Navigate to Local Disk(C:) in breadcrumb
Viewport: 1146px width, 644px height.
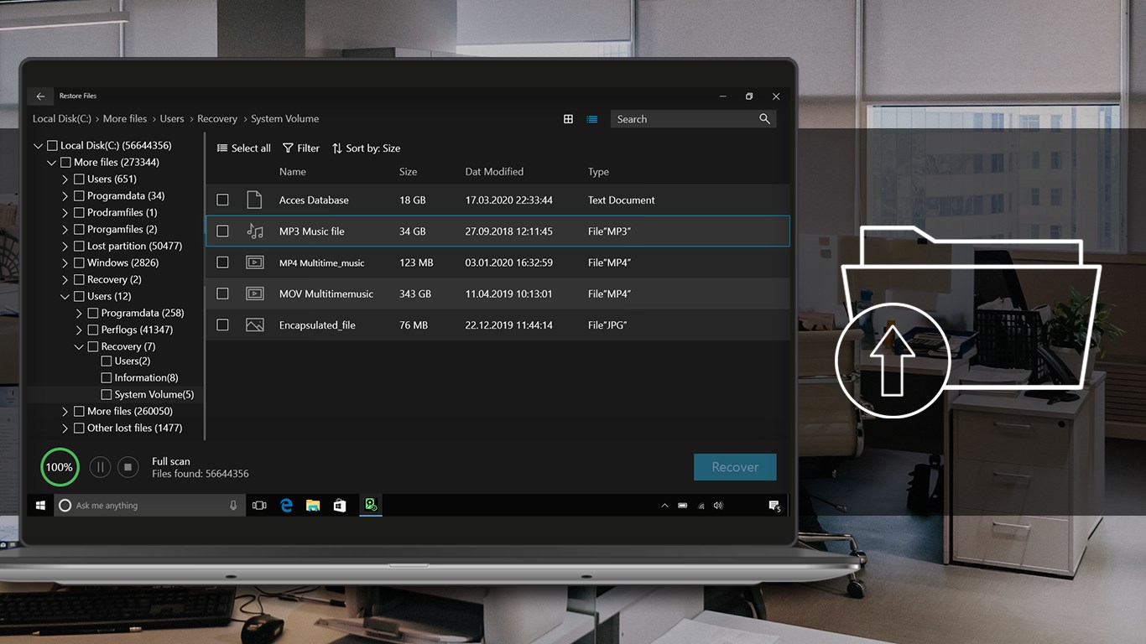pyautogui.click(x=62, y=119)
